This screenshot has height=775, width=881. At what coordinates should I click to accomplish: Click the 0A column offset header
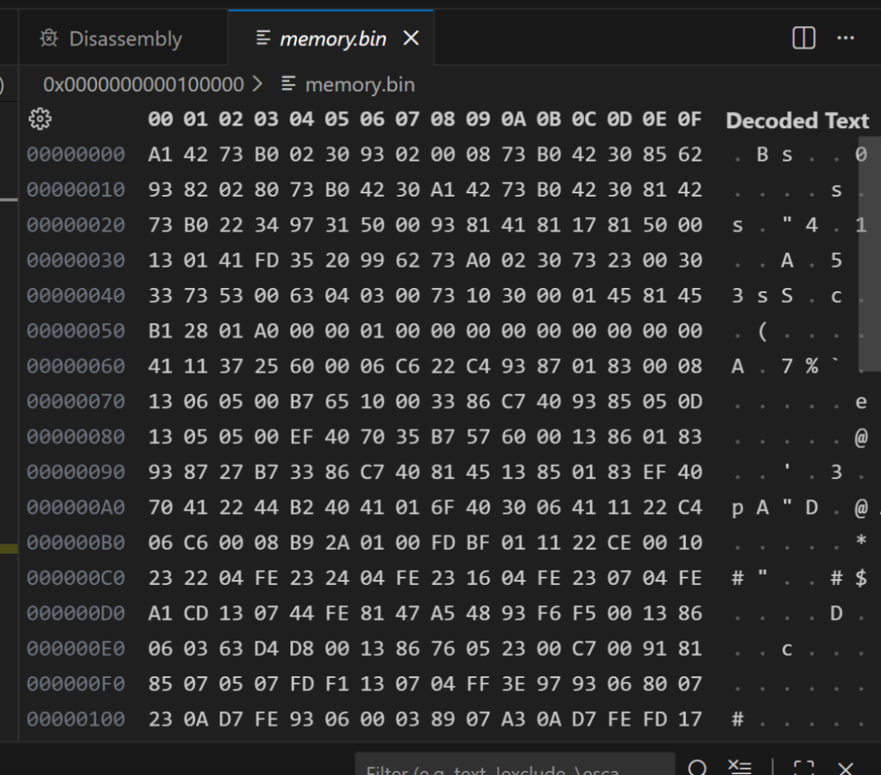513,119
